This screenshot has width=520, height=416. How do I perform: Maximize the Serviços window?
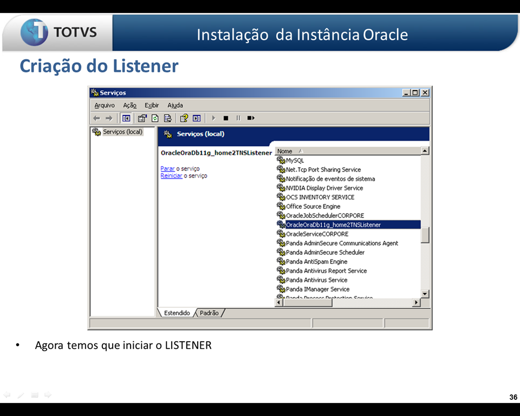click(415, 93)
